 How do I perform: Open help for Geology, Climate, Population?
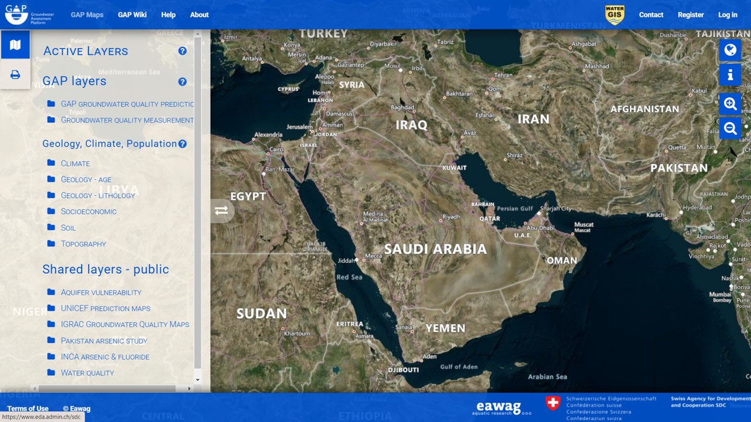point(182,144)
